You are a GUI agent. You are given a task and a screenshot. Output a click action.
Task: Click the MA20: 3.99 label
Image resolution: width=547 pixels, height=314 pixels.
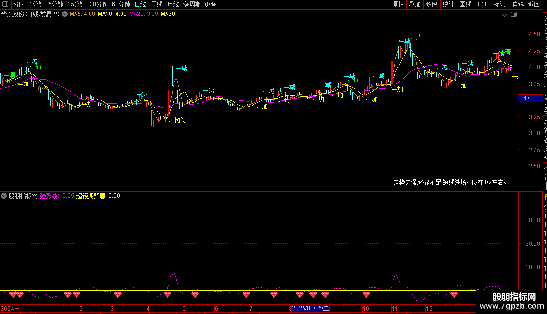[x=143, y=14]
